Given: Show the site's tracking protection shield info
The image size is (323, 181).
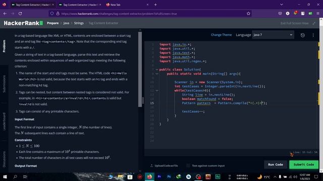Looking at the screenshot, I should tap(52, 14).
